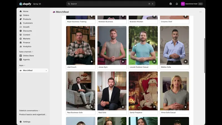Viewport: 222px width, 125px height.
Task: Open Discounts in the sidebar
Action: pos(27,31)
